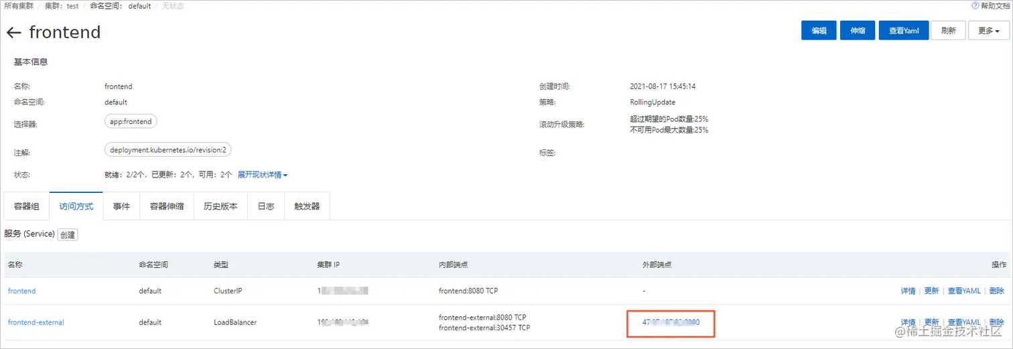Click the frontend-external:8080 TCP endpoint text
This screenshot has height=349, width=1013.
(x=482, y=317)
